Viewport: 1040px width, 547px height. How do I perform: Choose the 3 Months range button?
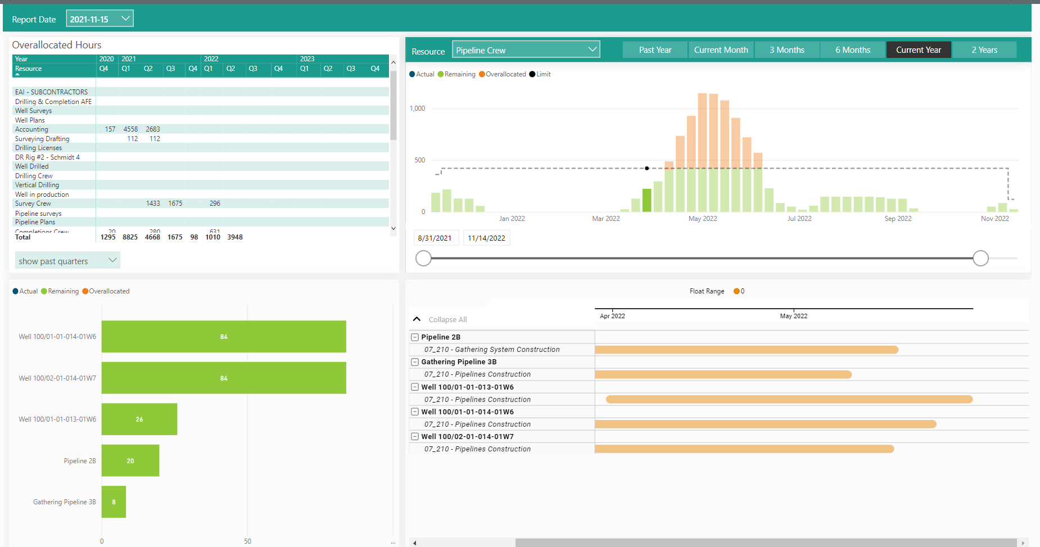[x=786, y=50]
